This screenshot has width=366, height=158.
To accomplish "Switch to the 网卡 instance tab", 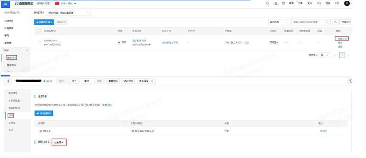I will tap(11, 115).
